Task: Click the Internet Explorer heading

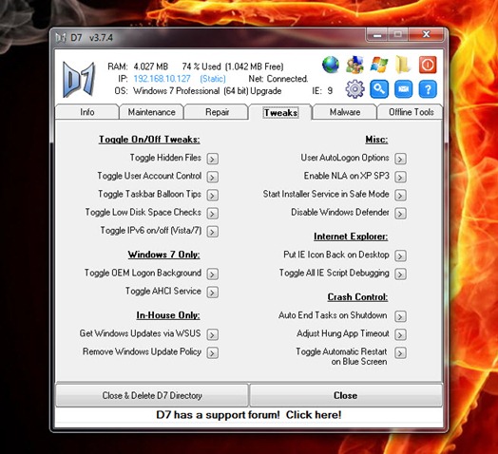Action: (x=351, y=236)
